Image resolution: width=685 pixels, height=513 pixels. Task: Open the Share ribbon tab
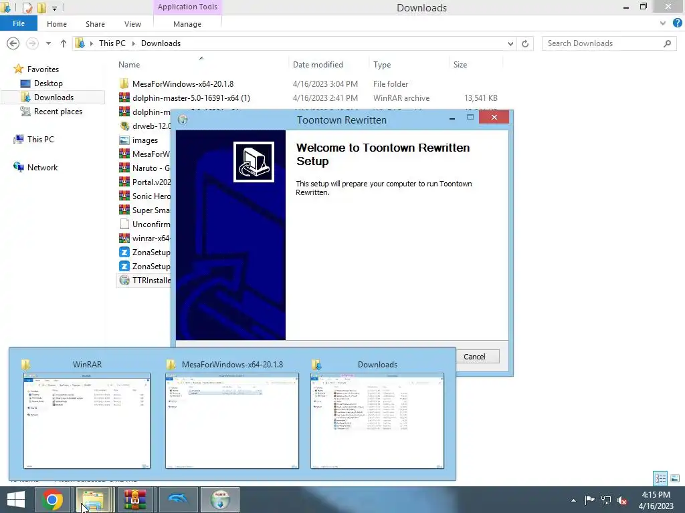95,24
